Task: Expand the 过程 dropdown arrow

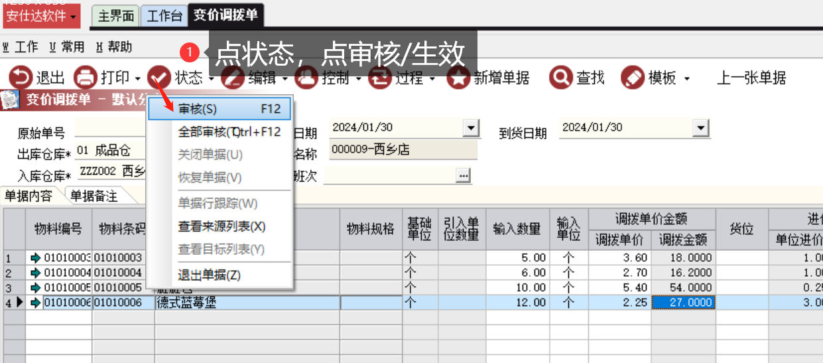Action: (432, 79)
